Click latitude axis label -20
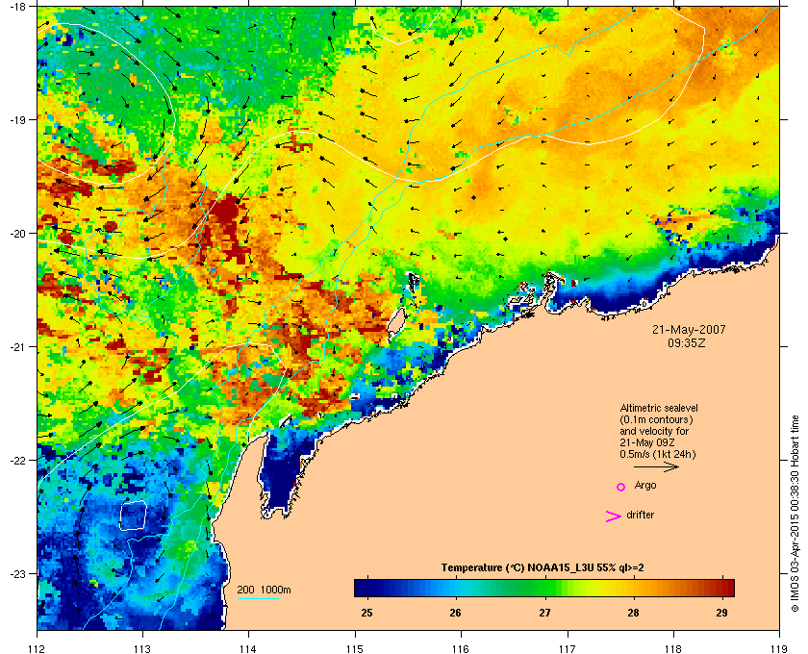The image size is (808, 654). point(17,234)
